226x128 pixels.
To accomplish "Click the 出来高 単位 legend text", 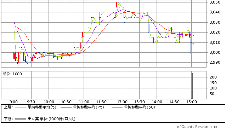I will point(51,119).
